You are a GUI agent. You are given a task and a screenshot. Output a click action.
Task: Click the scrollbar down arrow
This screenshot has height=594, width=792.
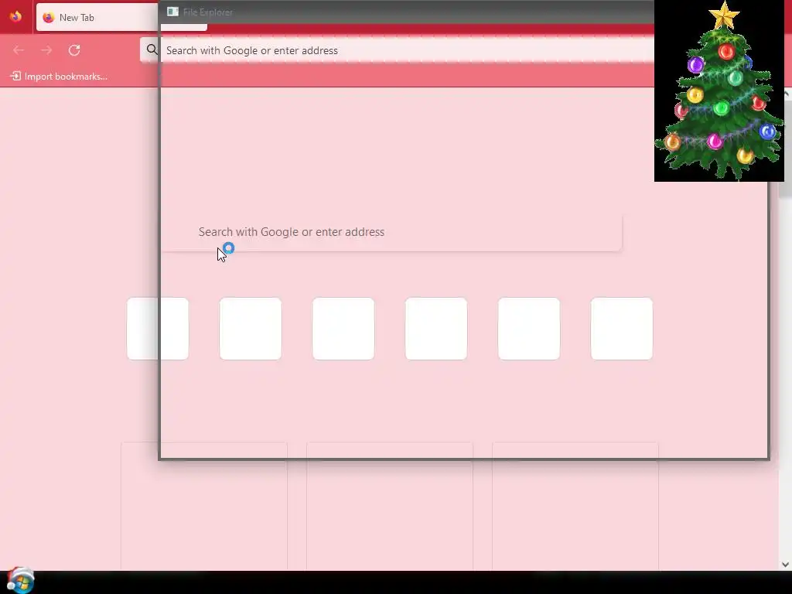(786, 564)
